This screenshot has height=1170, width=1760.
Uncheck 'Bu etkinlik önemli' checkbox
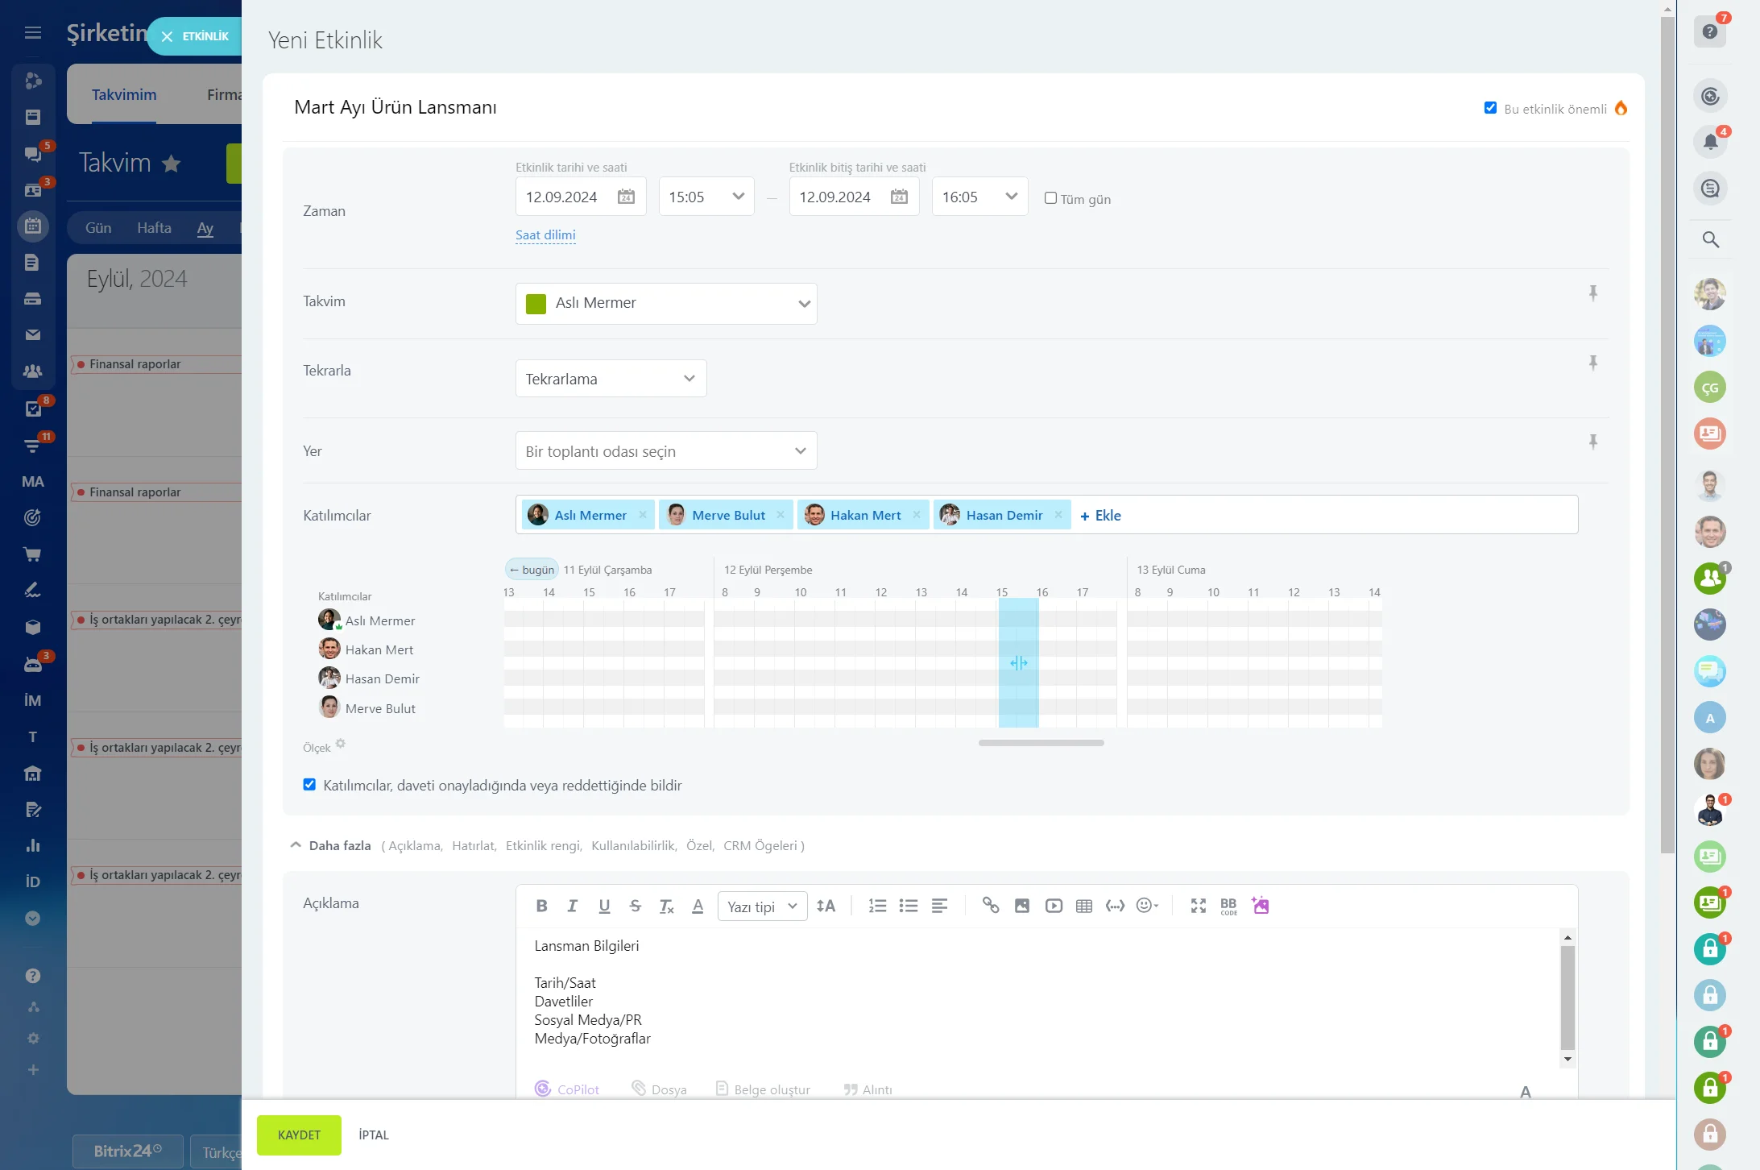1490,108
